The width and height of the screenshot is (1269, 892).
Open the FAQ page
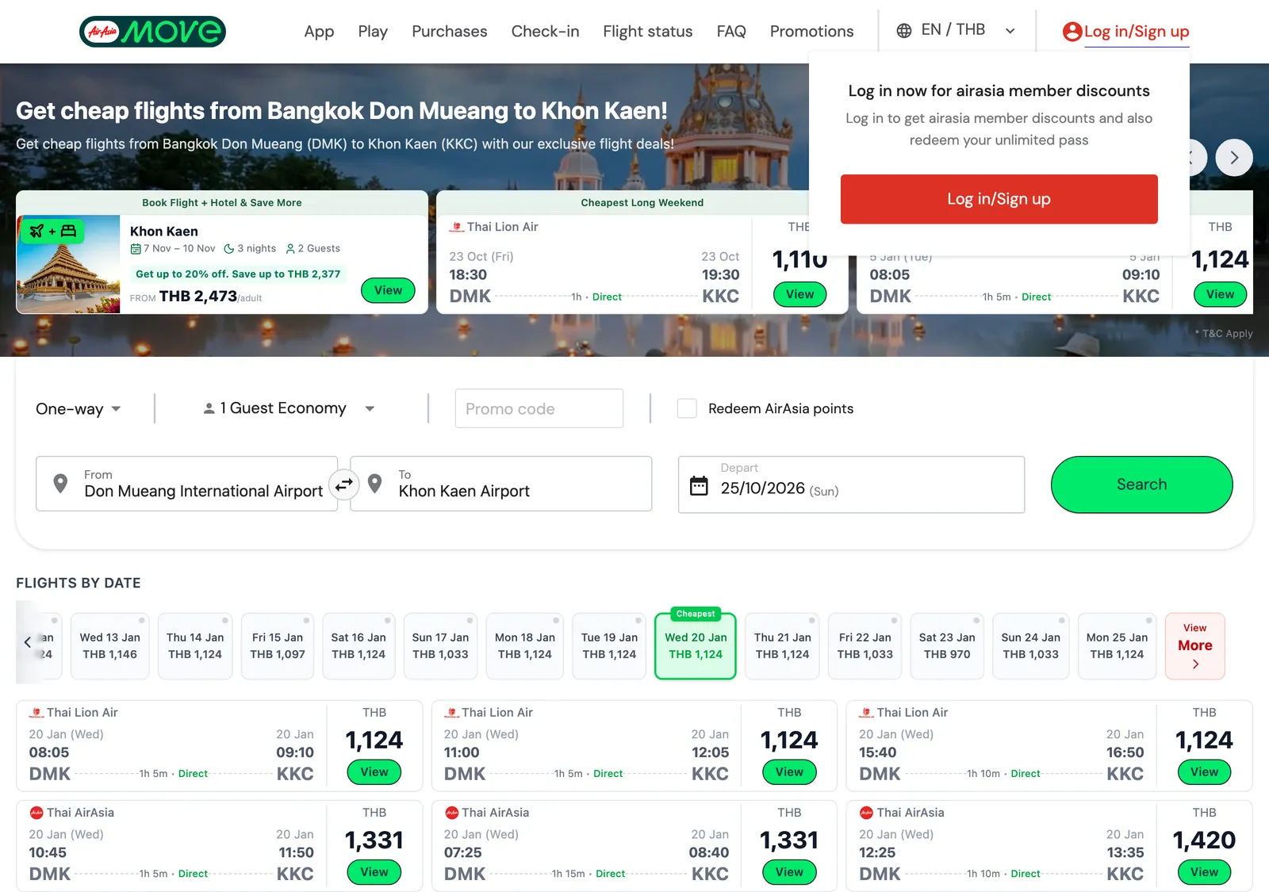click(731, 32)
